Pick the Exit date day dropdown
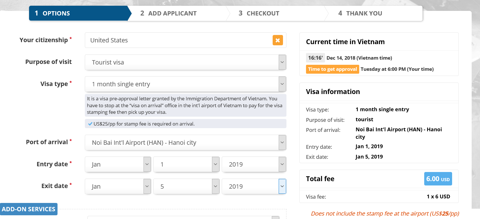The image size is (480, 219). (186, 186)
